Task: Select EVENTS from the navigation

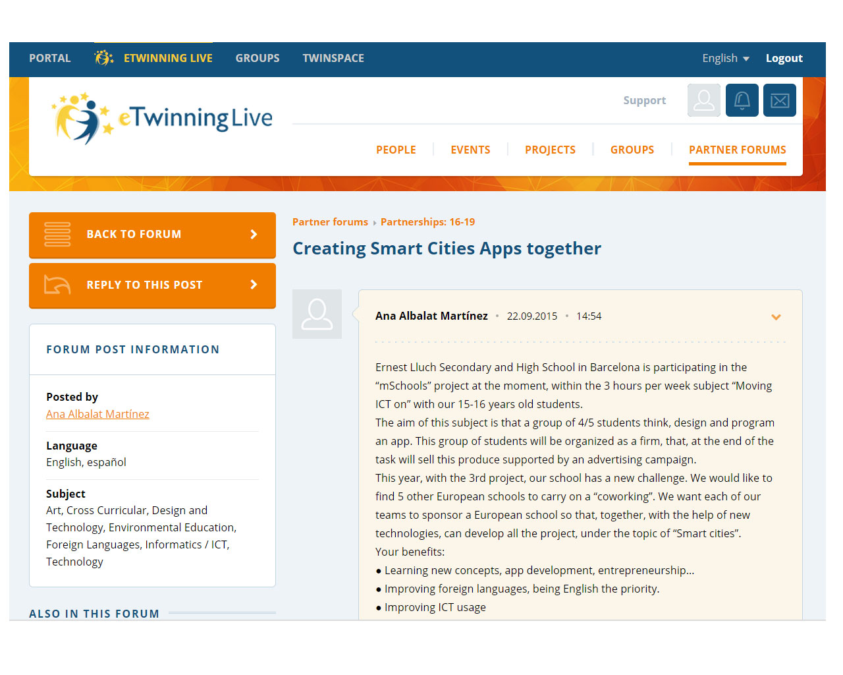Action: [470, 150]
